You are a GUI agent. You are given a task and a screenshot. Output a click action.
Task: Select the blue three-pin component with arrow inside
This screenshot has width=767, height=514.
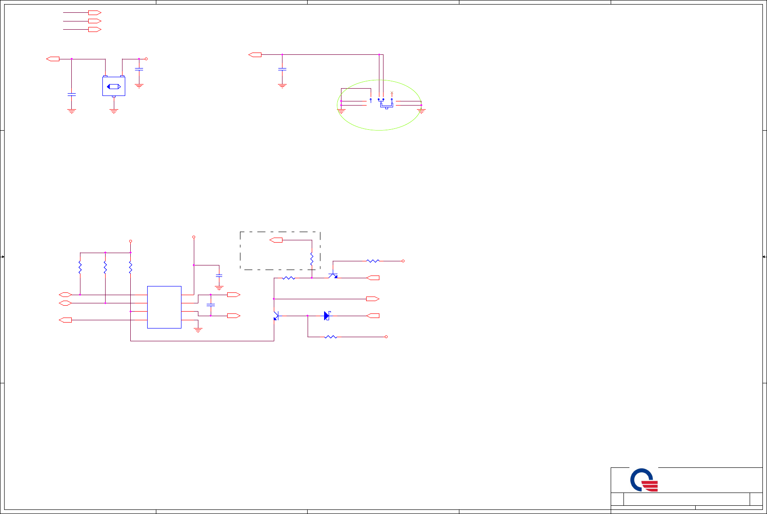[114, 86]
